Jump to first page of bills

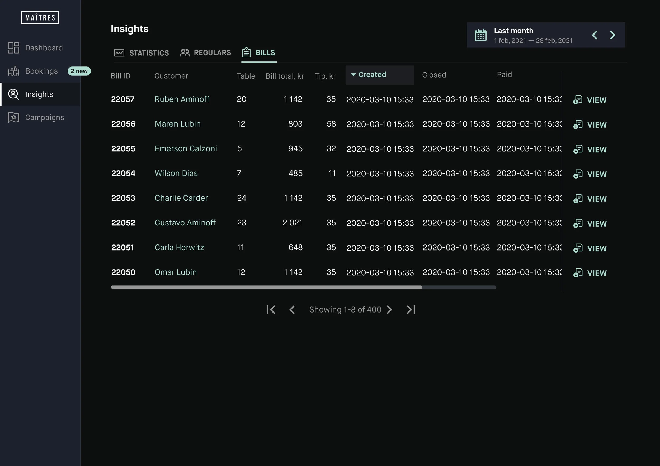click(271, 310)
